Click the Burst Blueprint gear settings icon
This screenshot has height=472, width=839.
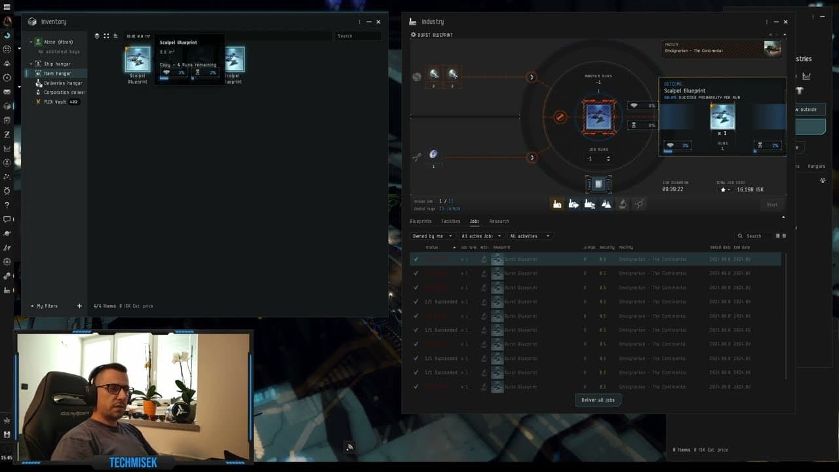click(413, 35)
